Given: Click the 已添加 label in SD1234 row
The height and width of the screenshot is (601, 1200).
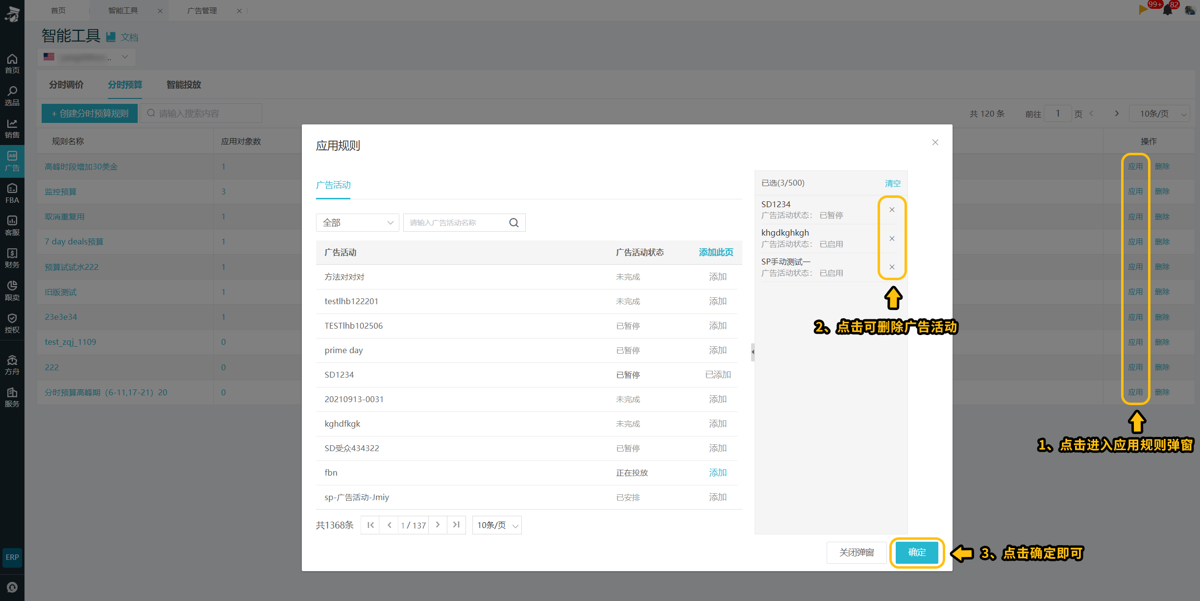Looking at the screenshot, I should coord(718,375).
